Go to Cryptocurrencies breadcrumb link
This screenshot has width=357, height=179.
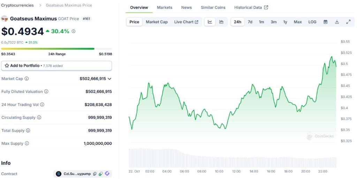(x=17, y=5)
